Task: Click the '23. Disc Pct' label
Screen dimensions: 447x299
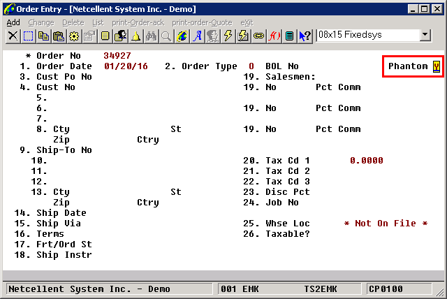Action: click(x=277, y=192)
